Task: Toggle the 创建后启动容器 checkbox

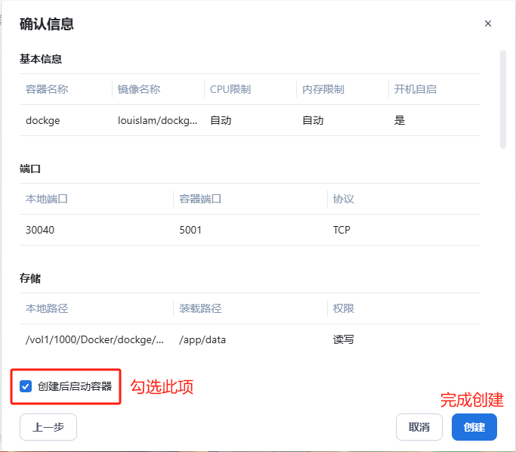Action: coord(26,386)
